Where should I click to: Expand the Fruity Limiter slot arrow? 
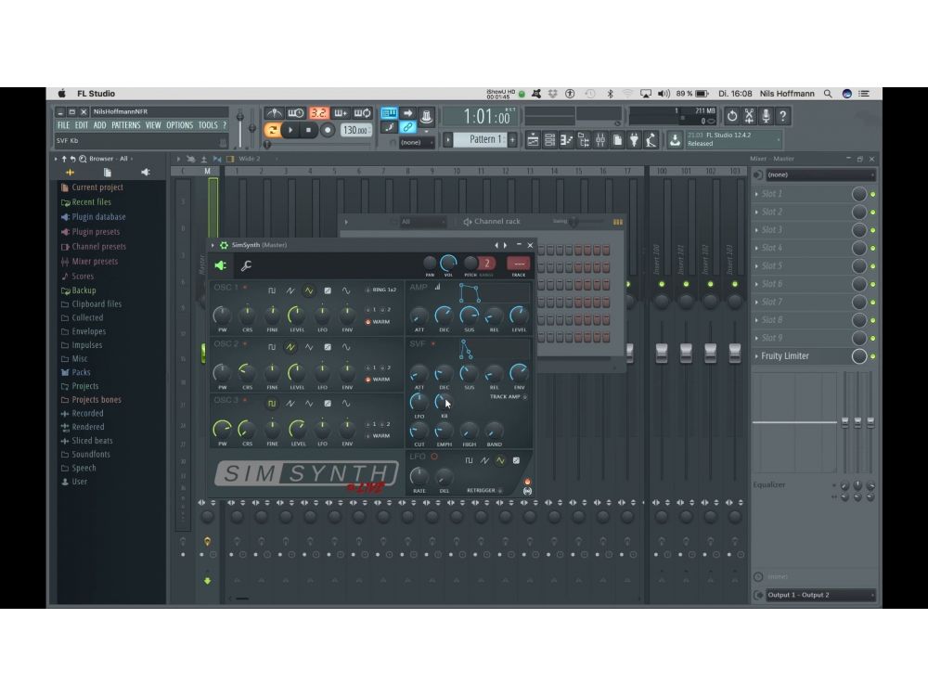point(757,356)
